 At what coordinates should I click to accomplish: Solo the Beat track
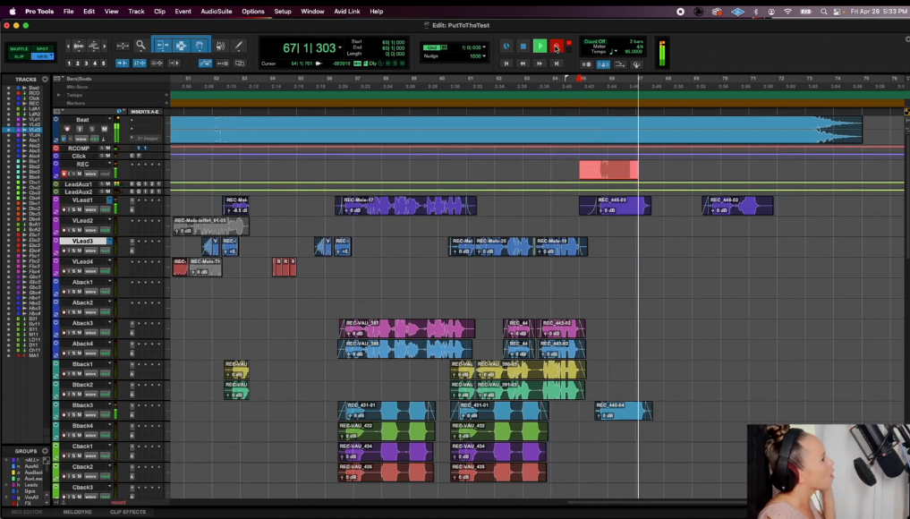point(91,129)
